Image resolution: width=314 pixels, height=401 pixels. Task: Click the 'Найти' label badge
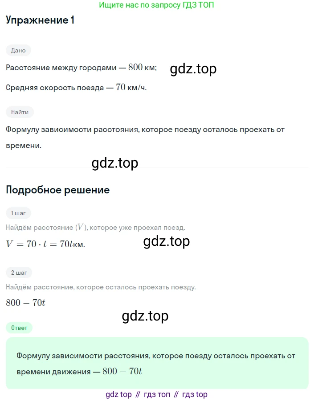(20, 112)
